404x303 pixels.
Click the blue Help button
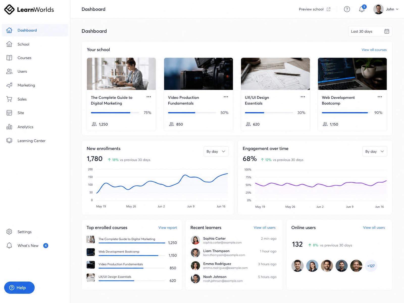click(19, 288)
